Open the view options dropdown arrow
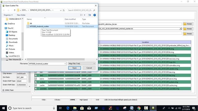Viewport: 198px width, 111px height. point(84,15)
